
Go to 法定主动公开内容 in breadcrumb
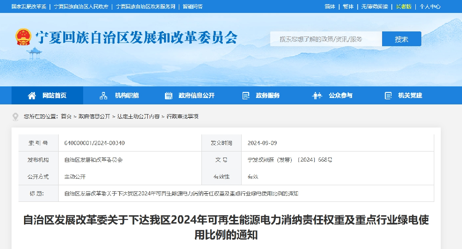pyautogui.click(x=138, y=116)
